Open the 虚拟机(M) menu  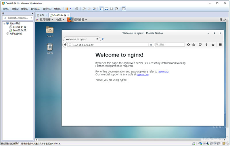pos(35,9)
